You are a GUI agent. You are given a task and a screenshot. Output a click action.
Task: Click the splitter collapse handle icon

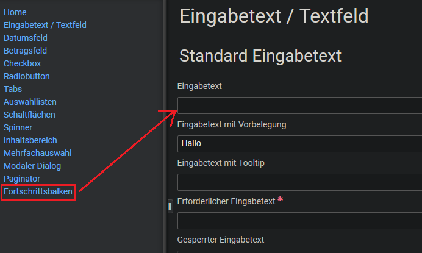(170, 207)
